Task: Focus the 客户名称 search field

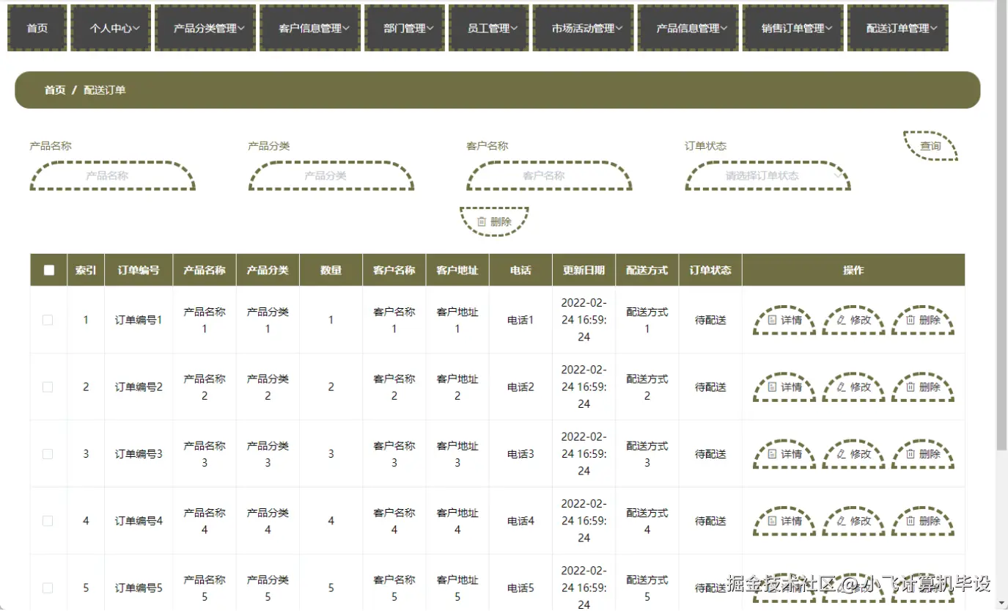Action: pyautogui.click(x=549, y=176)
